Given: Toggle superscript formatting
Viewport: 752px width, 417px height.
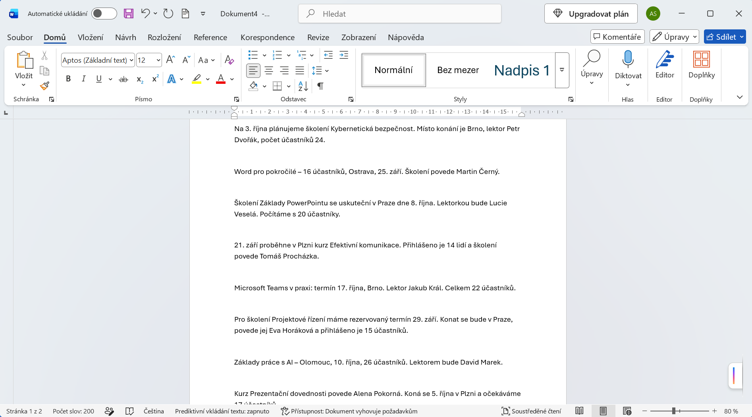Looking at the screenshot, I should pos(155,79).
